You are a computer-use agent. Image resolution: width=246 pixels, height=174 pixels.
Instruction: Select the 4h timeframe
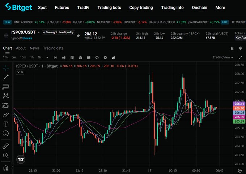point(39,57)
